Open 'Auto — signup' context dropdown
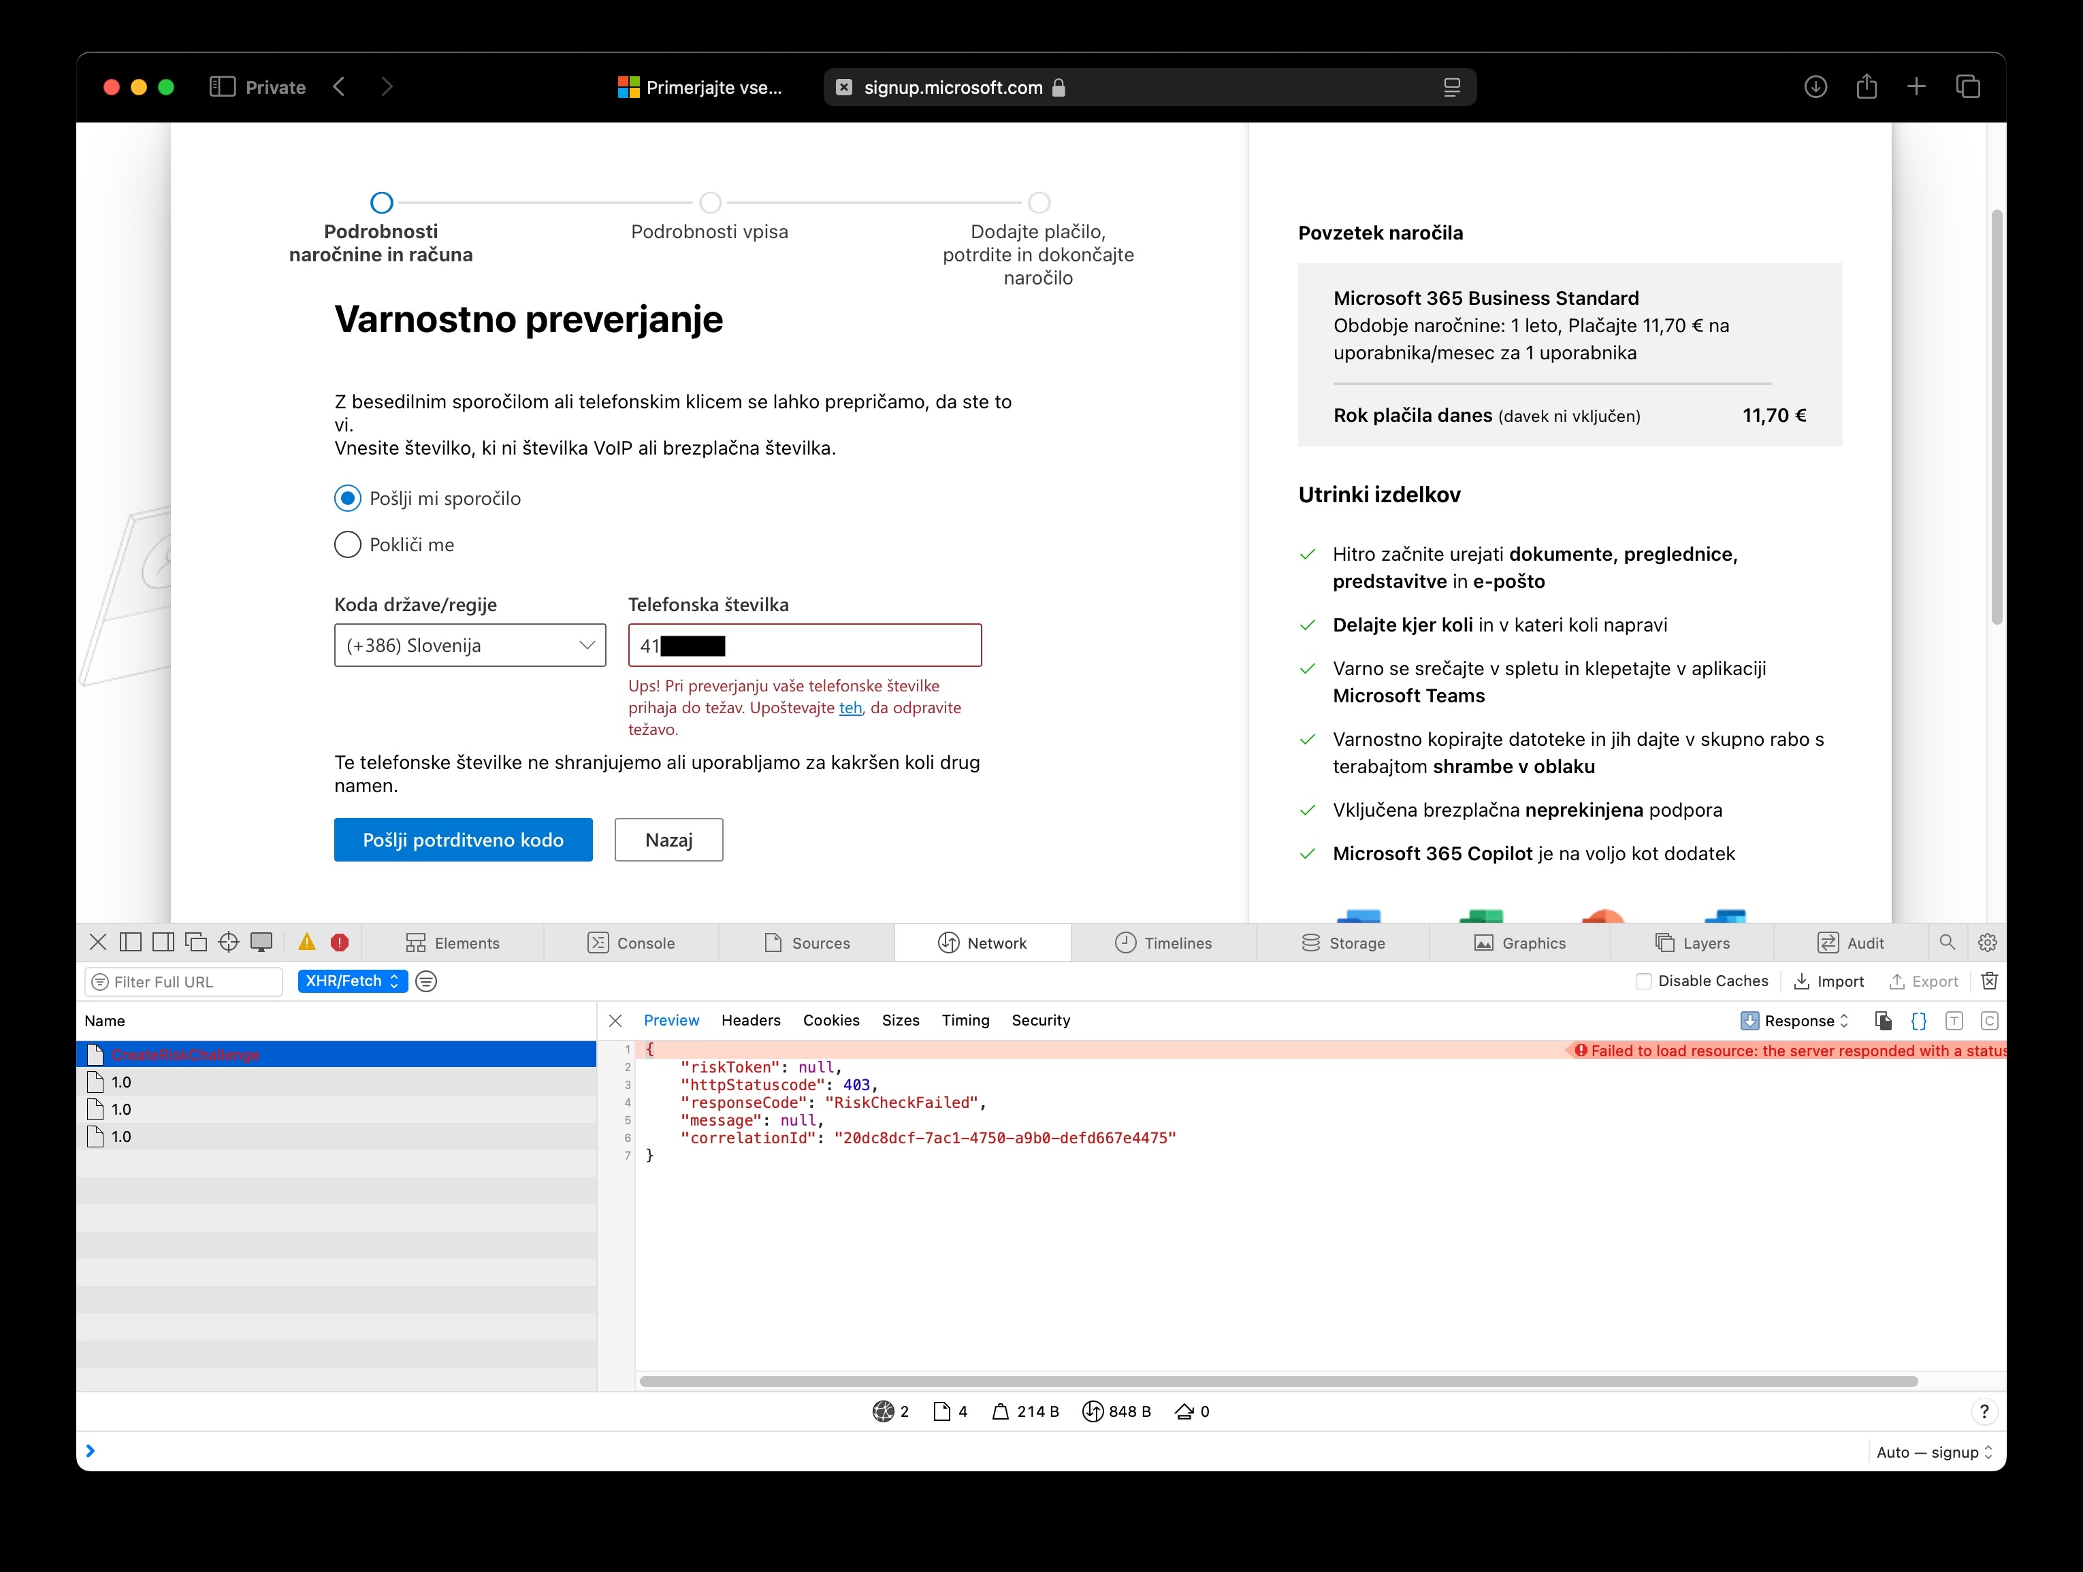 coord(1934,1452)
